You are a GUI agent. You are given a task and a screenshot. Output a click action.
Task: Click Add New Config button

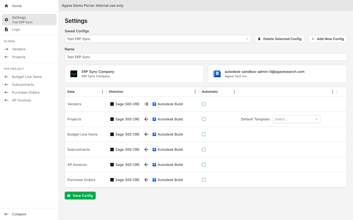[x=328, y=39]
